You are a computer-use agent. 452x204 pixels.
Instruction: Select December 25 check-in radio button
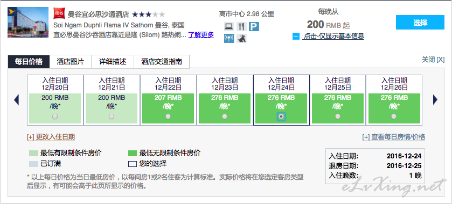pyautogui.click(x=338, y=116)
